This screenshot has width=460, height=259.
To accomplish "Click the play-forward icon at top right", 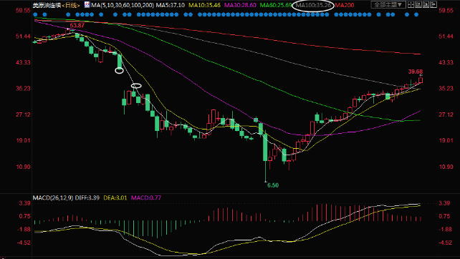I will tap(426, 4).
